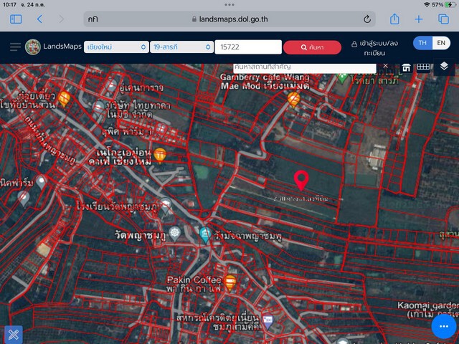Open the map layers panel
This screenshot has height=344, width=459.
coord(444,66)
